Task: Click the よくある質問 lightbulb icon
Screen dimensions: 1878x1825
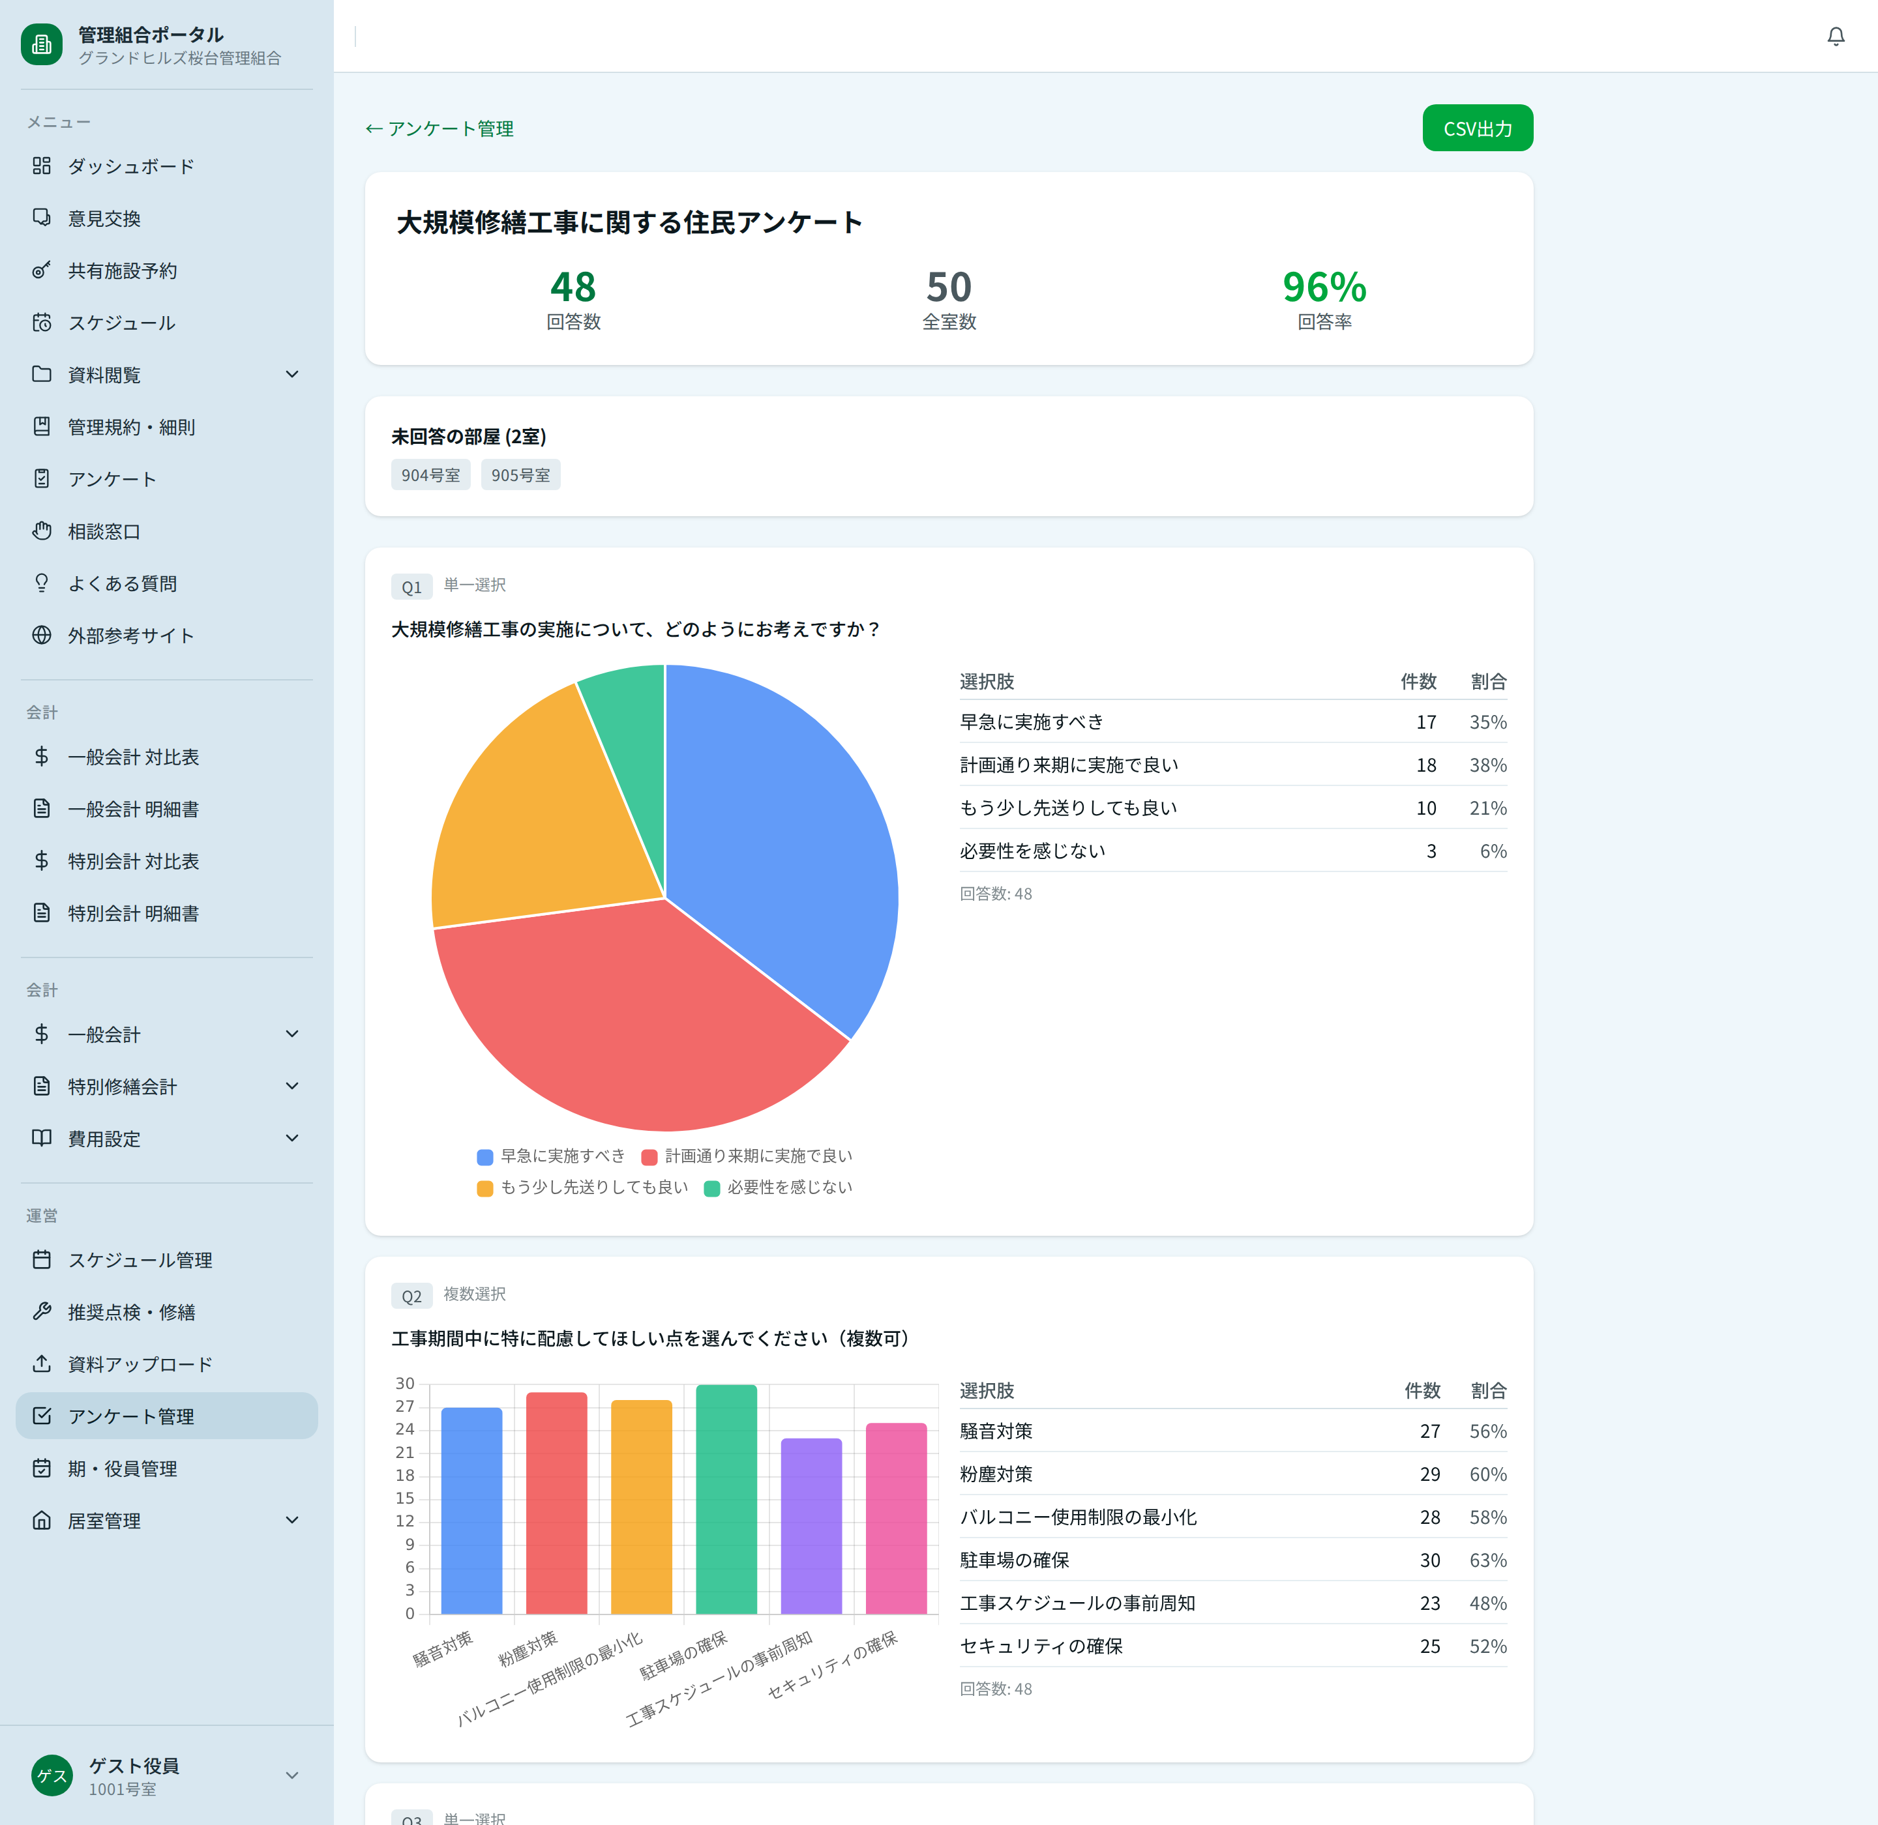Action: tap(41, 583)
